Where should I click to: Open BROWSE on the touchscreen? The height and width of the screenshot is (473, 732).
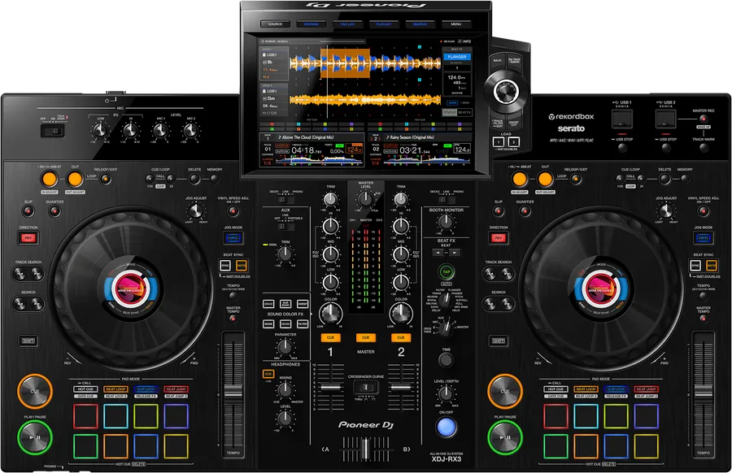click(312, 24)
